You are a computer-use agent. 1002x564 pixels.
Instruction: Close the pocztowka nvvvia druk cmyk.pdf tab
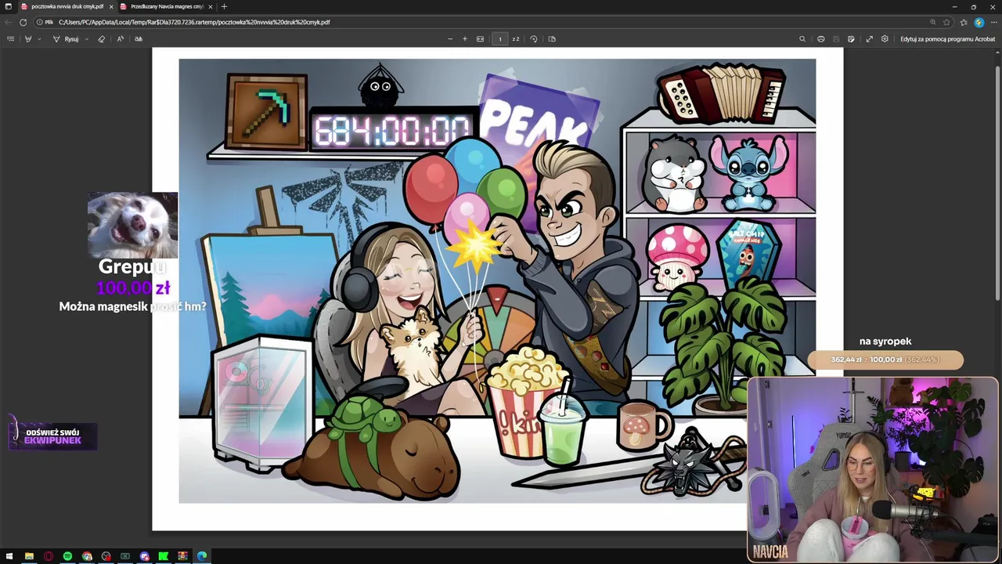(x=110, y=6)
